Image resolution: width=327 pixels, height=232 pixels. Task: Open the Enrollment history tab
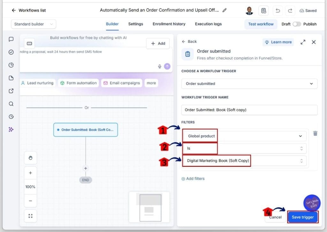pyautogui.click(x=169, y=24)
